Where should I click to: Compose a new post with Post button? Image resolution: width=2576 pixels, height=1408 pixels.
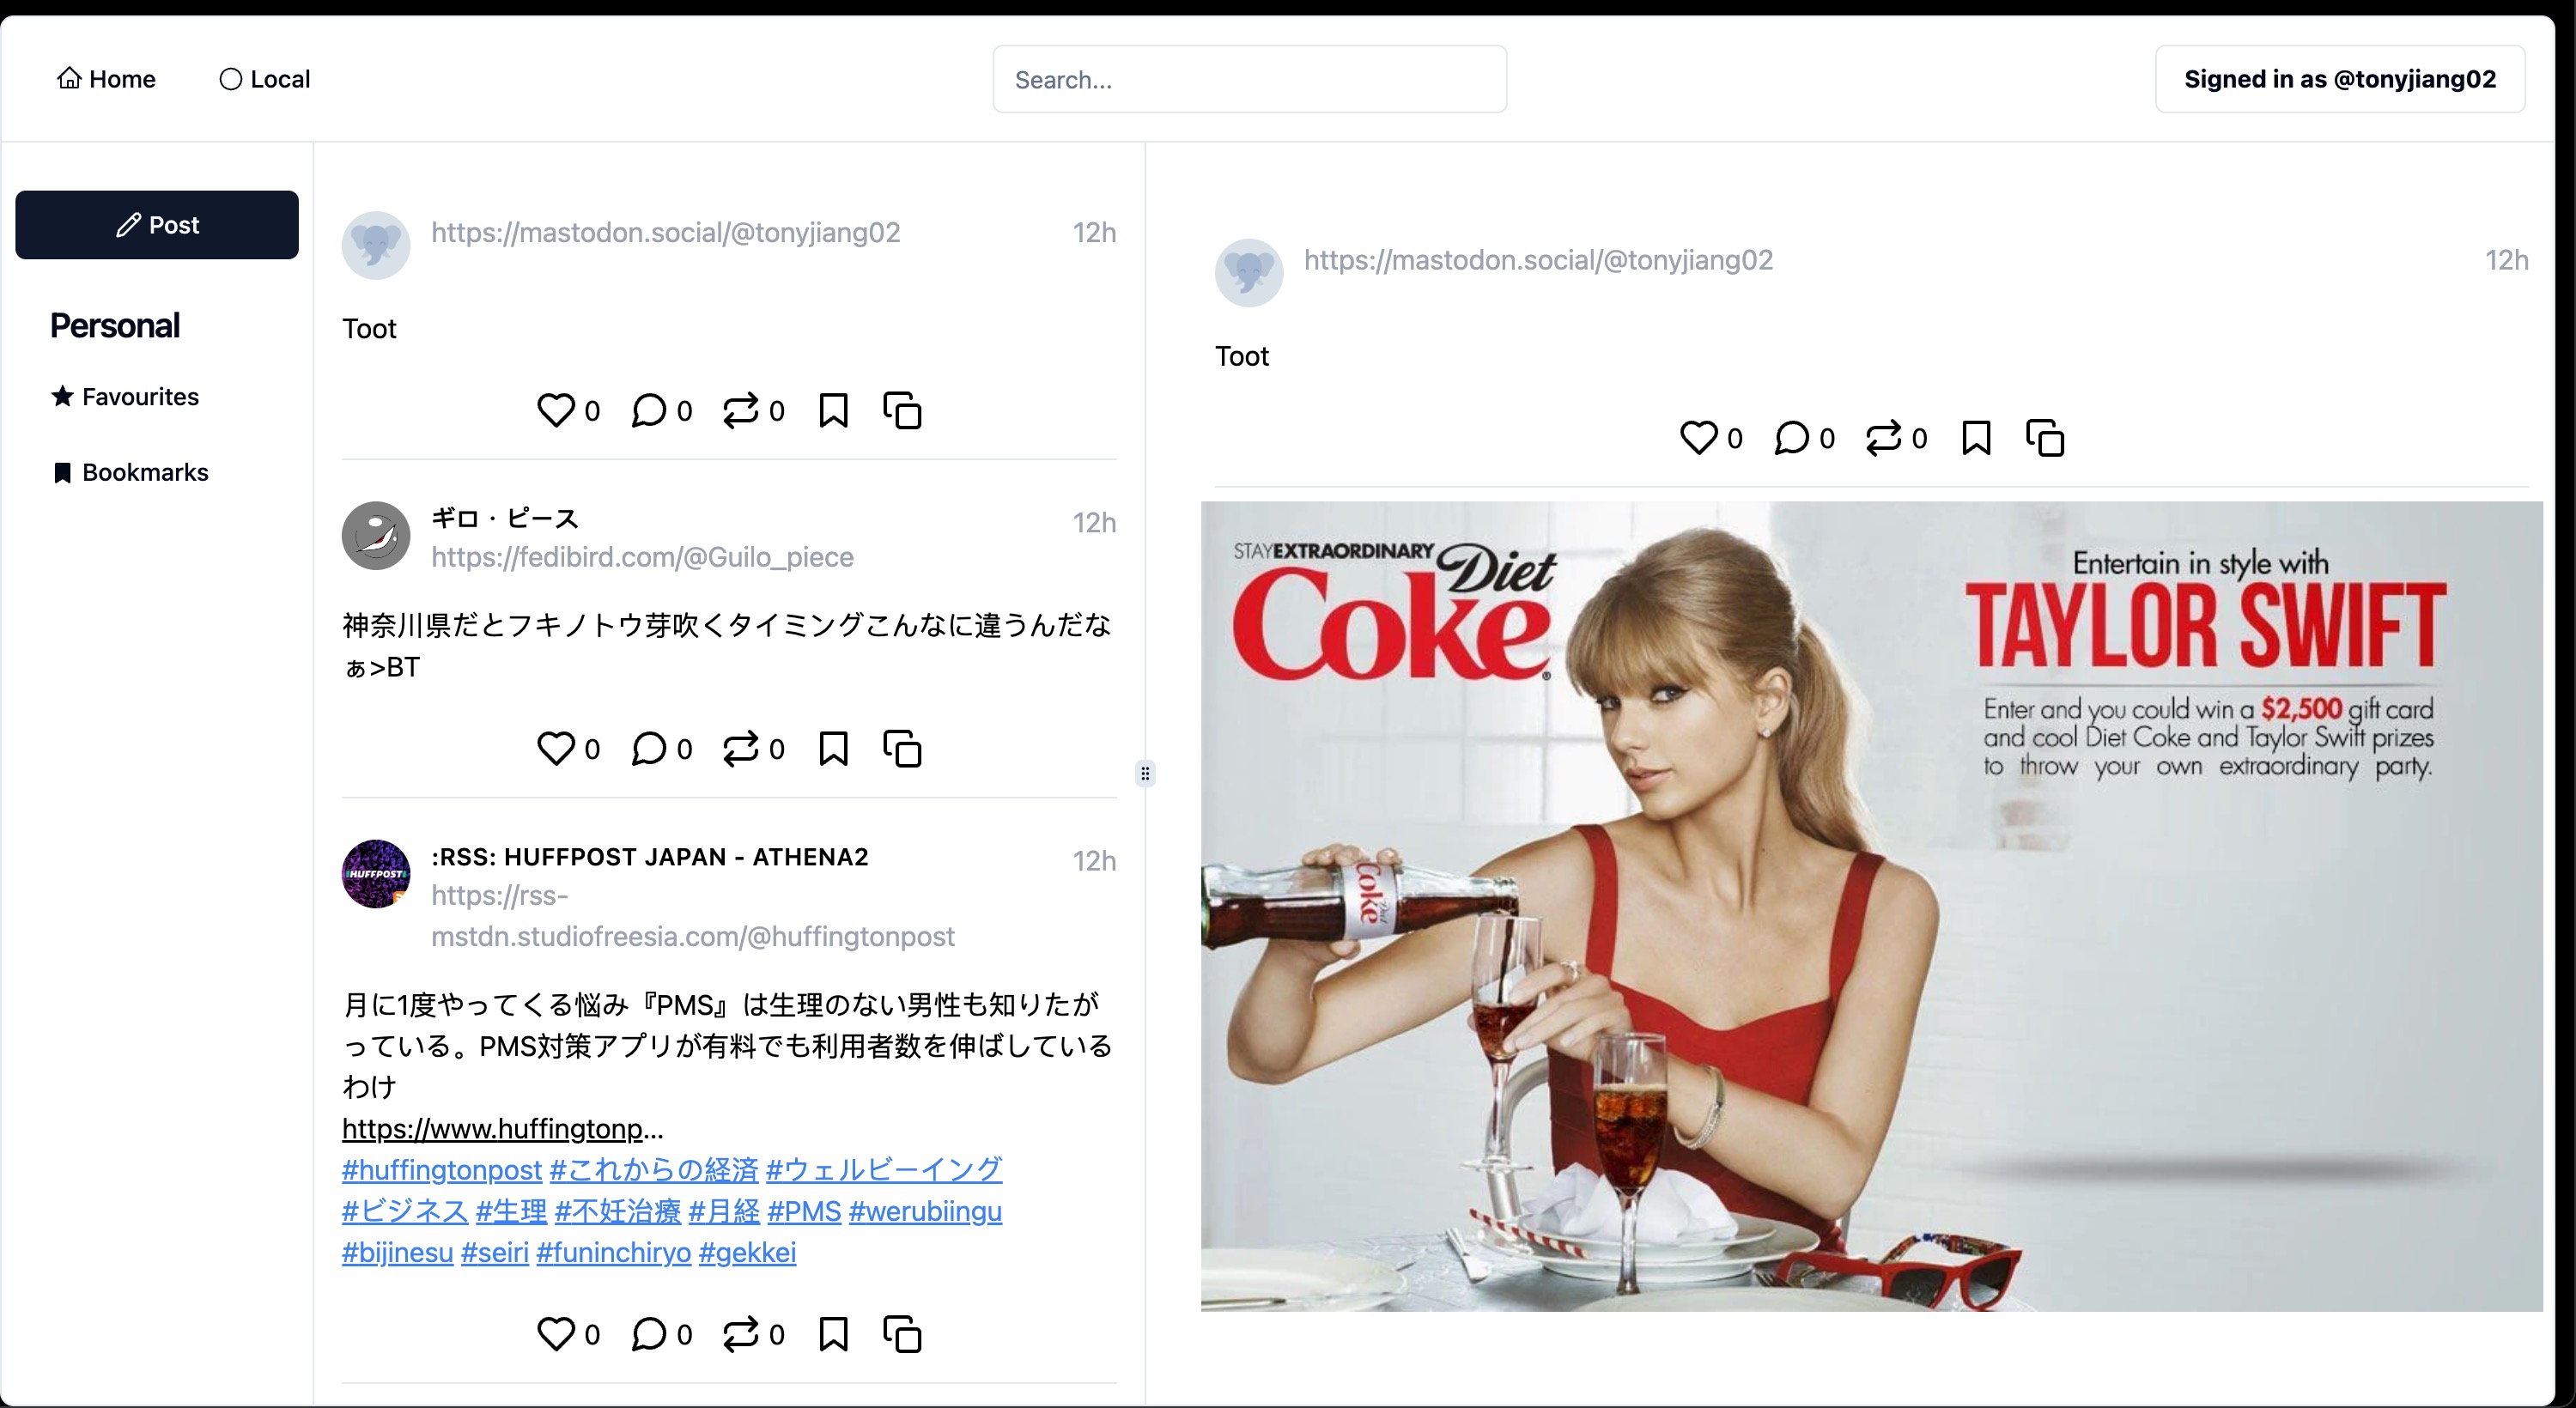coord(157,225)
